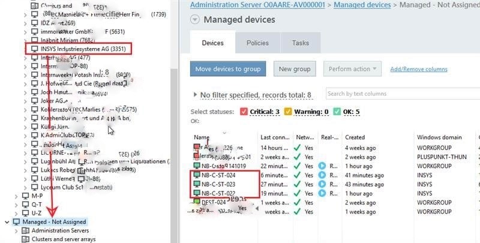Click network checkmark in 14 hours row
The image size is (480, 243).
pos(297,148)
